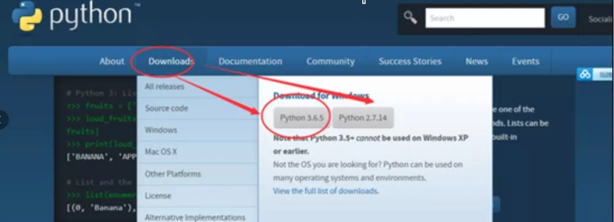Select Source code in Downloads submenu
614x222 pixels.
(x=197, y=109)
